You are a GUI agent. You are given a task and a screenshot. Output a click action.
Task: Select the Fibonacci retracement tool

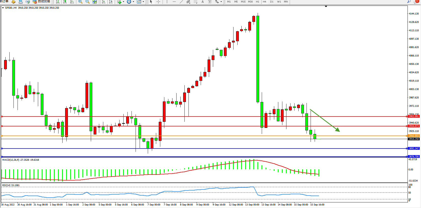pyautogui.click(x=195, y=2)
